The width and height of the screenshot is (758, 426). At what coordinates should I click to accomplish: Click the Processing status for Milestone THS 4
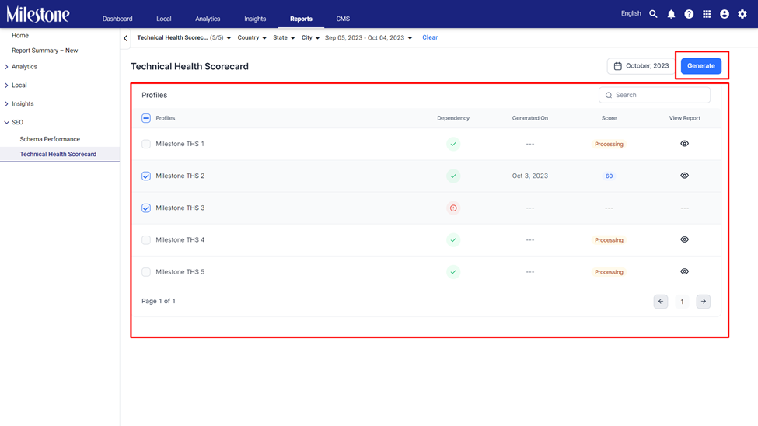tap(609, 240)
